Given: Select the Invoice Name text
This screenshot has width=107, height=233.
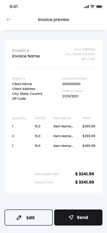Looking at the screenshot, I should pos(26,56).
